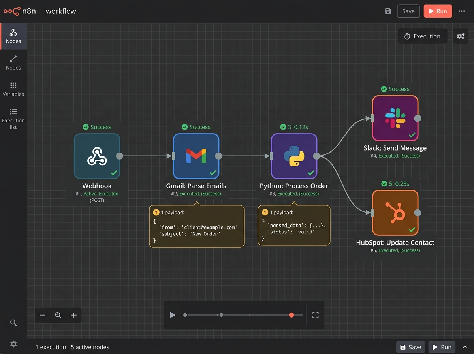Image resolution: width=474 pixels, height=354 pixels.
Task: Click the 'client@example.com' payload line
Action: pyautogui.click(x=199, y=227)
